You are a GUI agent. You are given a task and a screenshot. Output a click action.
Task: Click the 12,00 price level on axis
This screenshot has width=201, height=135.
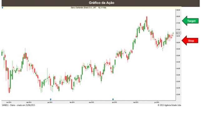pos(178,94)
